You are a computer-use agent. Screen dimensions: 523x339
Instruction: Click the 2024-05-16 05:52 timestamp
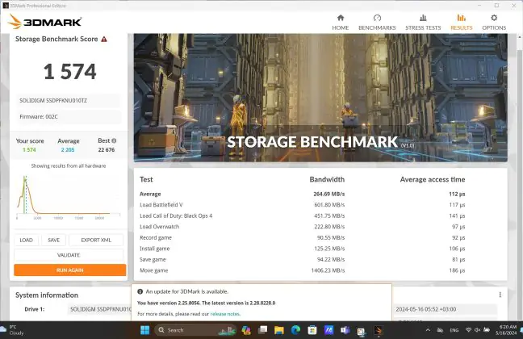click(426, 309)
